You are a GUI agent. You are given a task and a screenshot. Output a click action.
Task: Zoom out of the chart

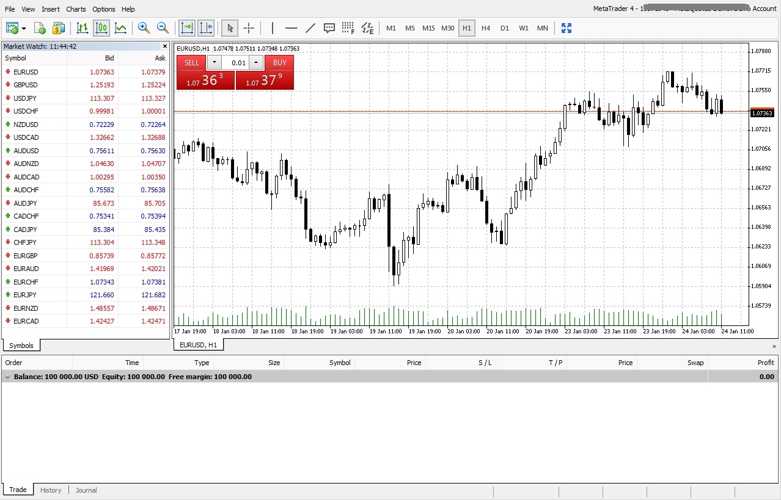click(163, 28)
